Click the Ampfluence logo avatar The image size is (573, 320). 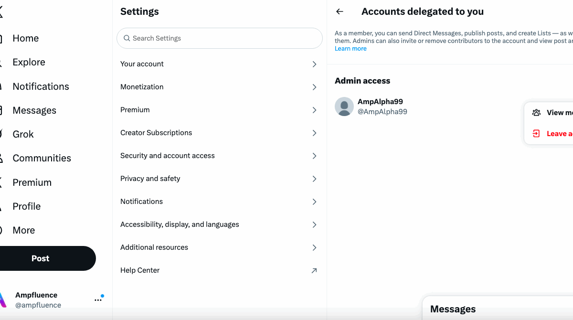click(x=3, y=299)
